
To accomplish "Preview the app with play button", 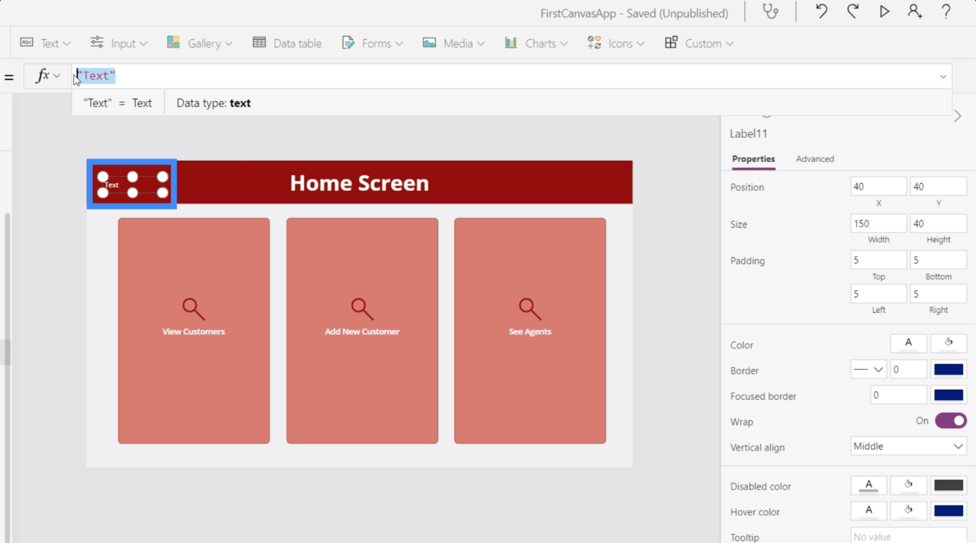I will [884, 12].
